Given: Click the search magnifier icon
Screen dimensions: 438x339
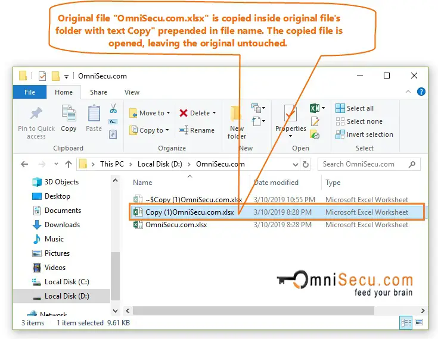Looking at the screenshot, I should [x=412, y=165].
